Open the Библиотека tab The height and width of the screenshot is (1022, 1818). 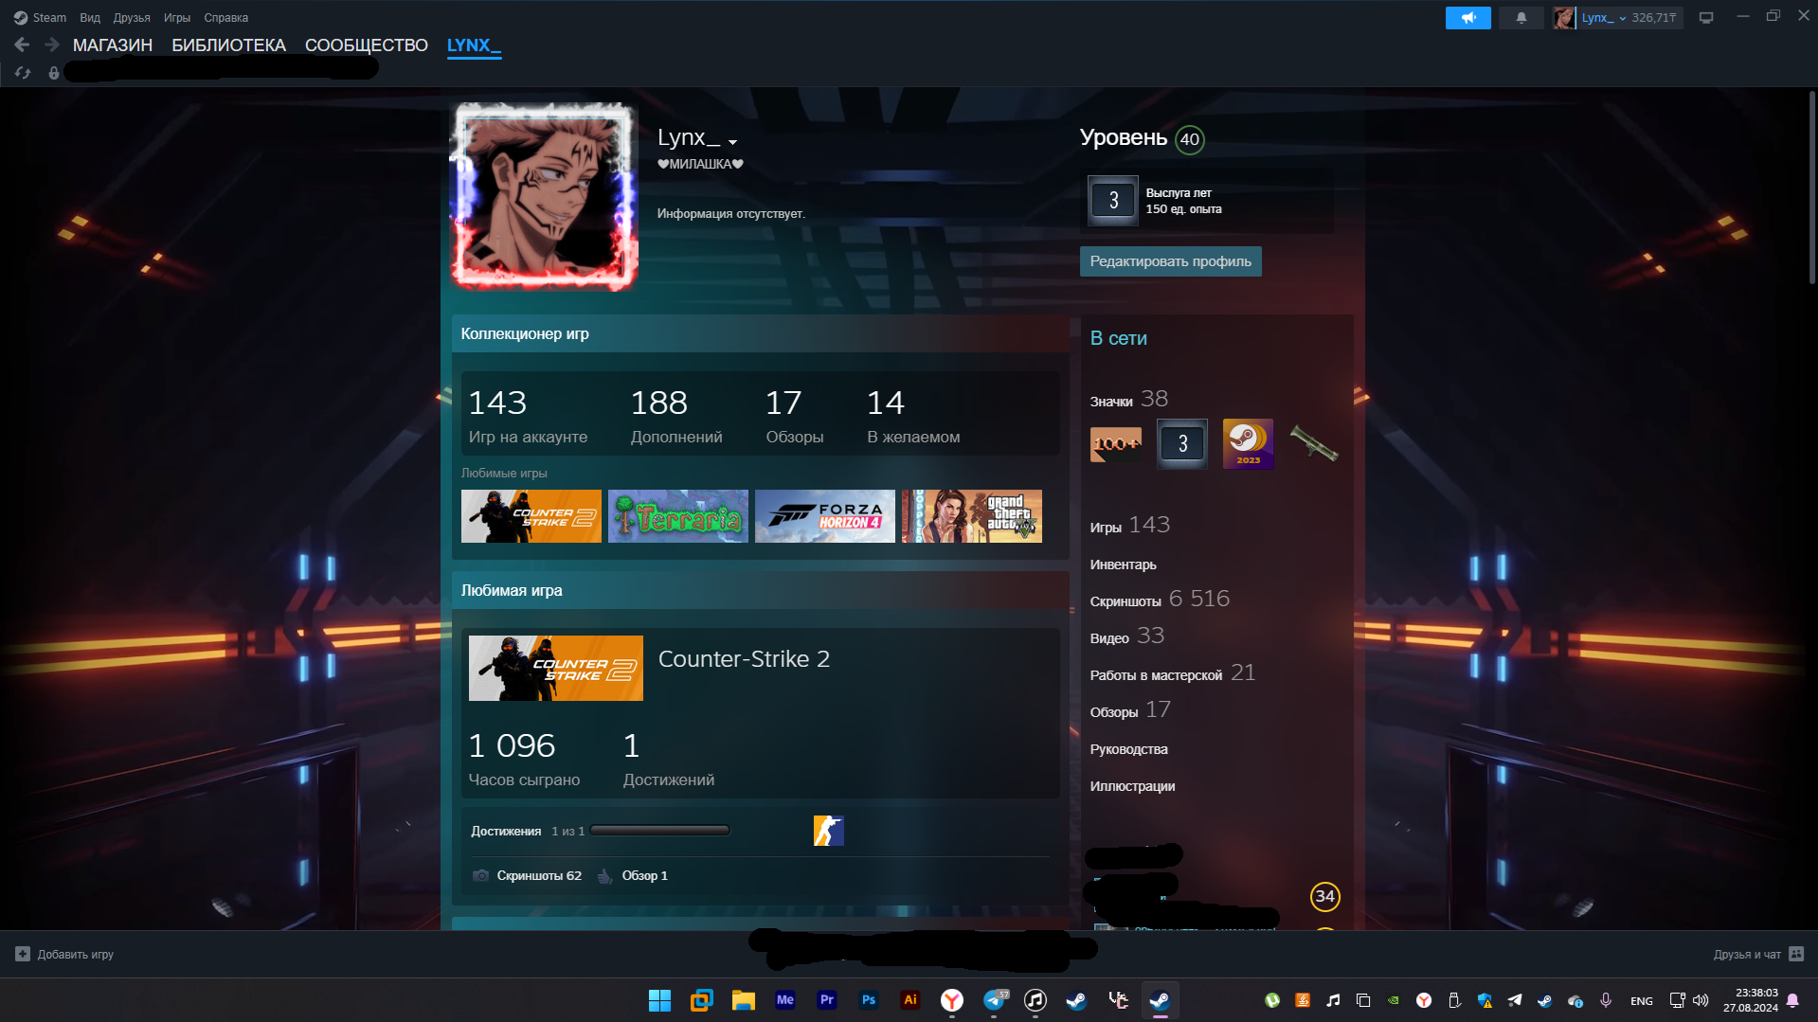(x=228, y=45)
